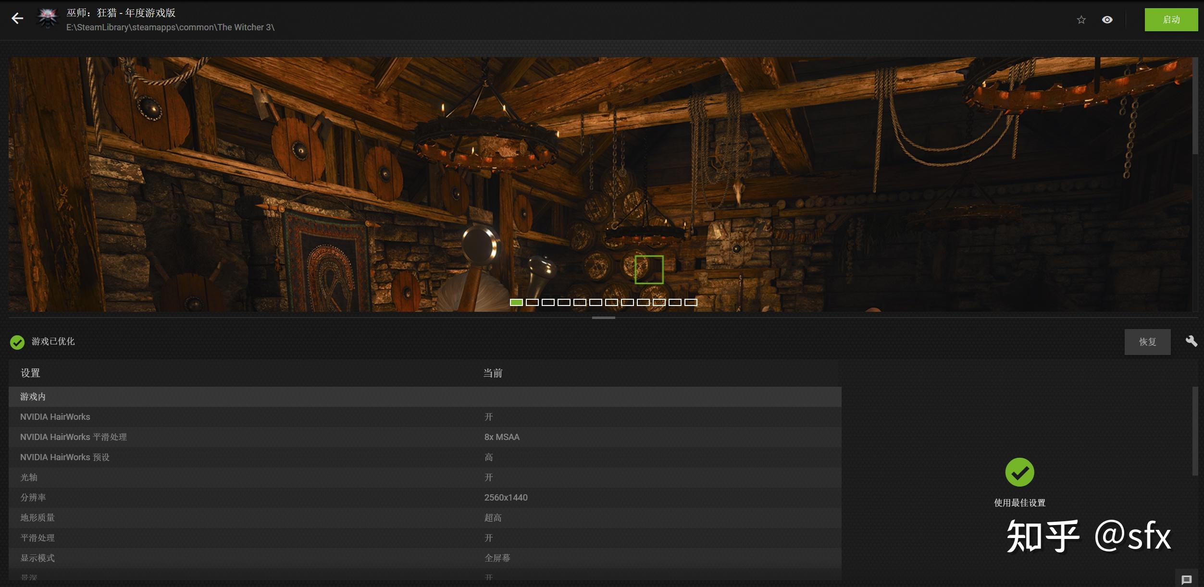The width and height of the screenshot is (1204, 587).
Task: Click the 当前 column header
Action: (x=493, y=373)
